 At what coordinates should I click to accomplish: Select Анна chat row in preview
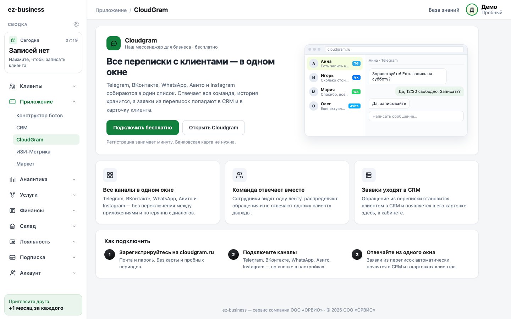click(x=335, y=63)
